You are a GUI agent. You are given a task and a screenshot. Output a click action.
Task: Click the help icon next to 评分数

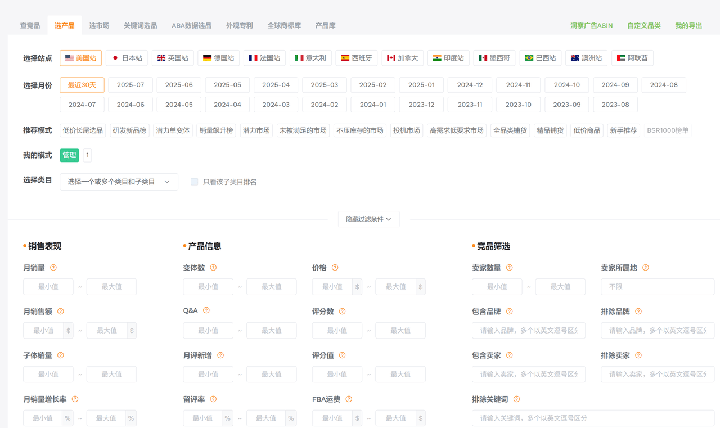(x=343, y=311)
